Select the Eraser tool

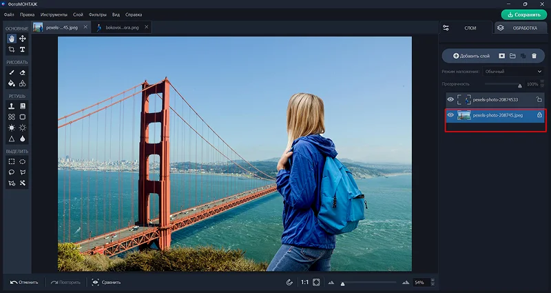point(23,72)
